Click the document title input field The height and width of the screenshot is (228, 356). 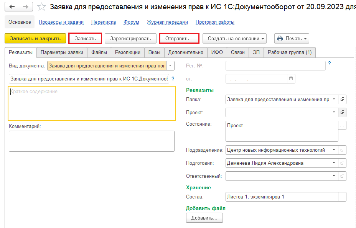(89, 79)
